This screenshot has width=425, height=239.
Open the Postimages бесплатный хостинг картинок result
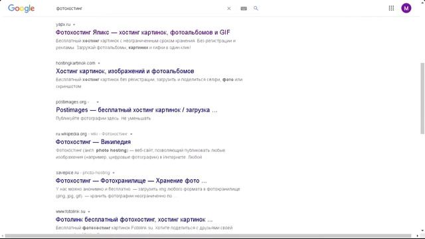click(x=137, y=110)
